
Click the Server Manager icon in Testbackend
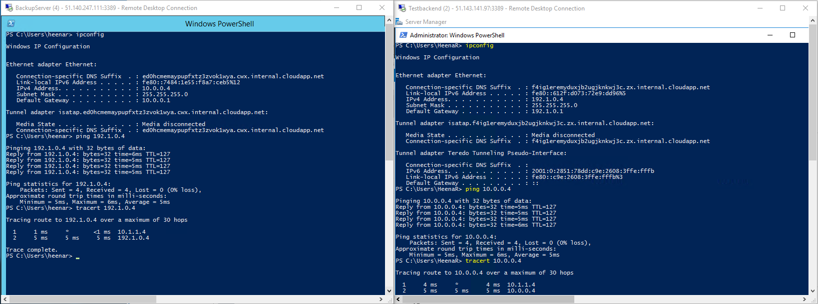tap(399, 22)
